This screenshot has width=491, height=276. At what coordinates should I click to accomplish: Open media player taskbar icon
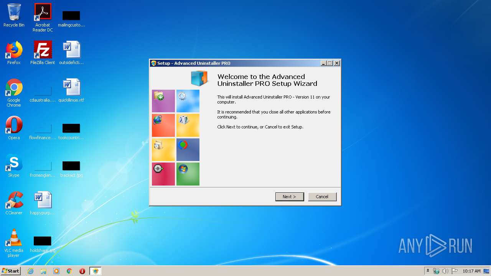tap(56, 271)
